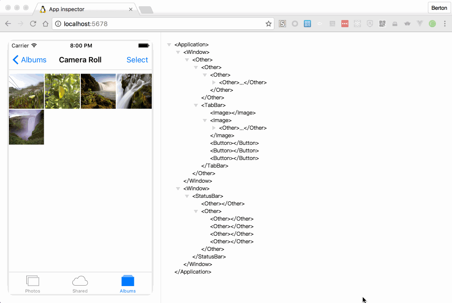This screenshot has width=452, height=303.
Task: Open the Shared cloud tab icon
Action: 80,281
